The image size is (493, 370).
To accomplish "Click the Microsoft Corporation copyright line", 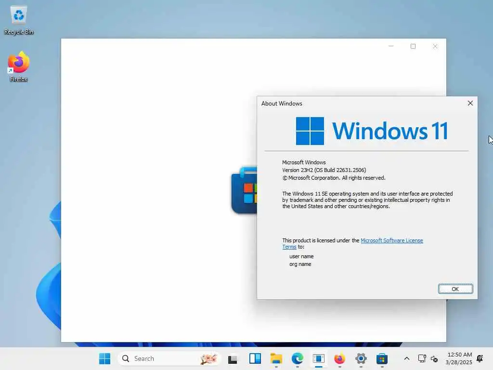I will 334,178.
